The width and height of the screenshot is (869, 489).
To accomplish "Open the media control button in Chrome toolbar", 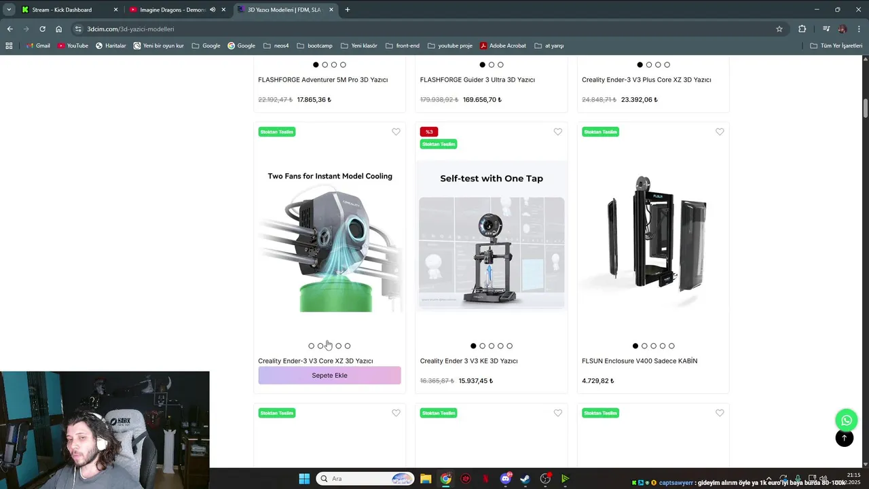I will pos(826,29).
